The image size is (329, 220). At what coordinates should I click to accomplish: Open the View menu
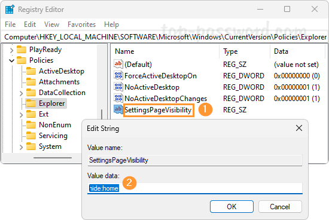[51, 25]
